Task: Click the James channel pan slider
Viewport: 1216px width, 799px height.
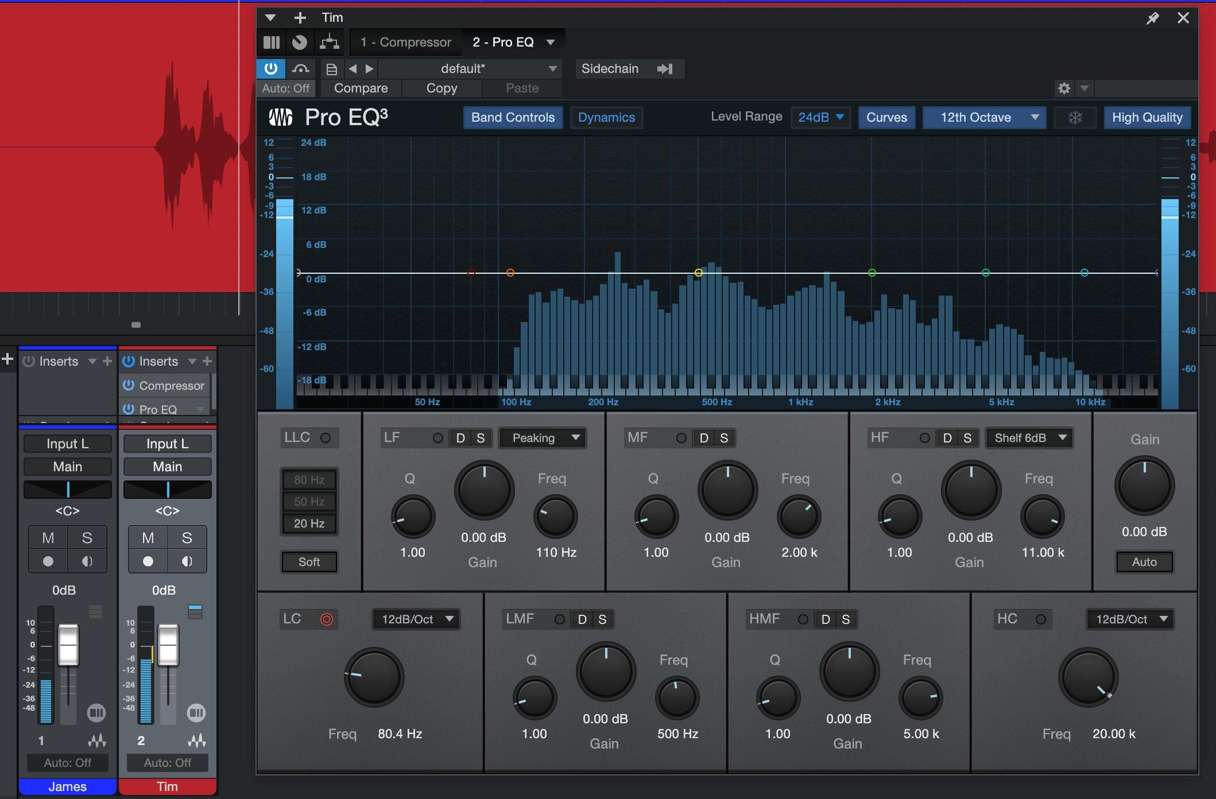Action: coord(68,490)
